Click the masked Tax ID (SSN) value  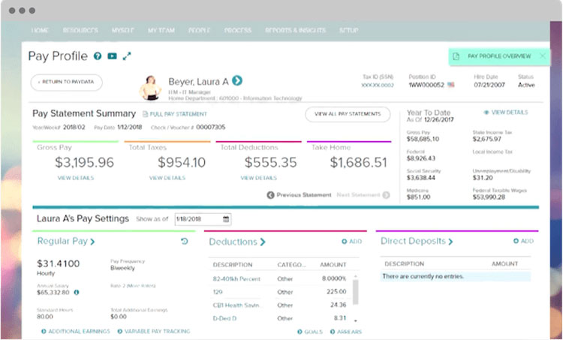click(x=378, y=86)
